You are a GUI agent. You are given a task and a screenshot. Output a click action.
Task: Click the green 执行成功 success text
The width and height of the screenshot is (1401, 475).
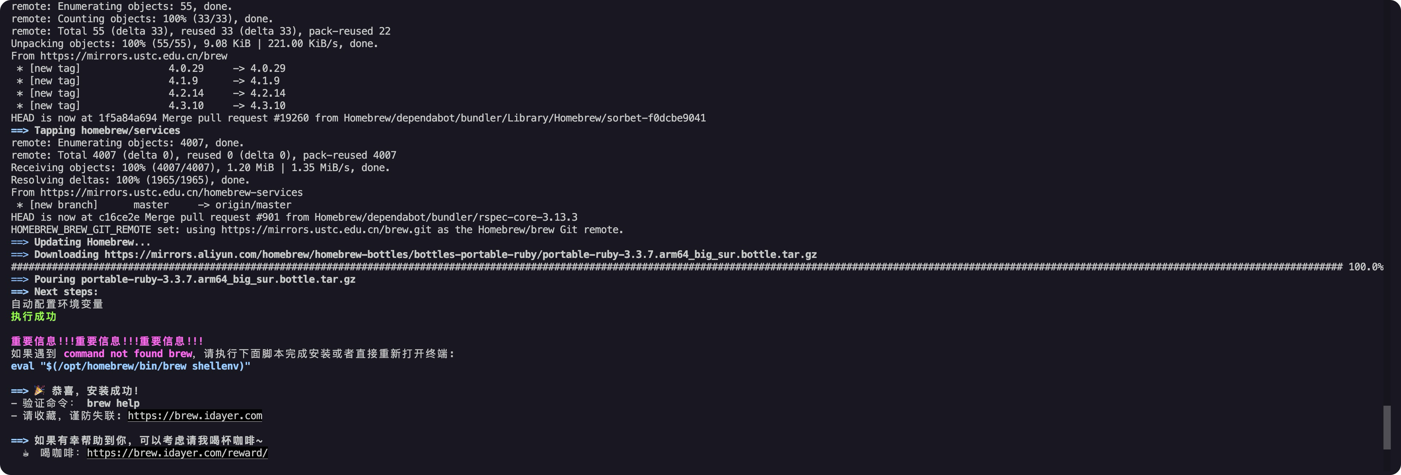coord(34,316)
